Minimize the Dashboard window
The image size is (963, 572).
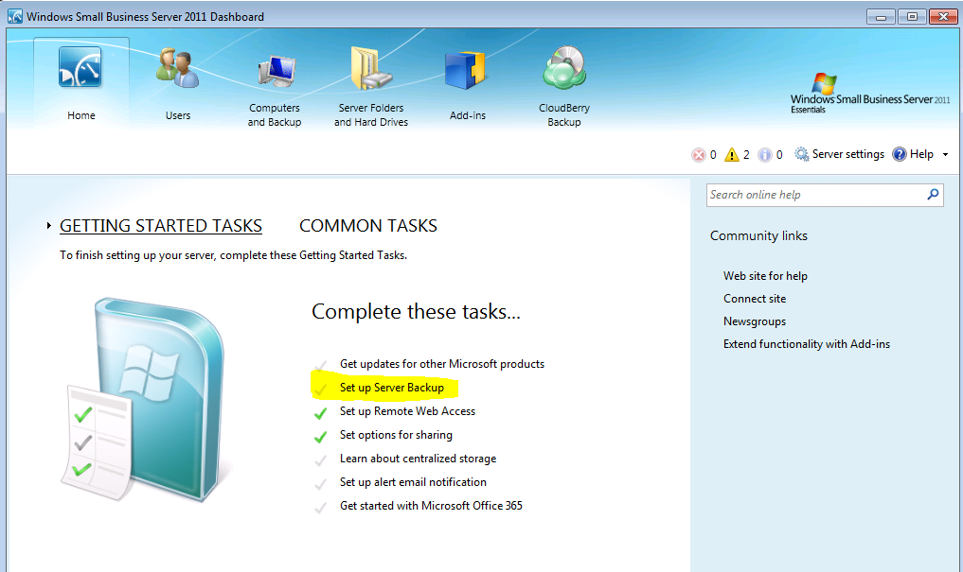click(881, 17)
